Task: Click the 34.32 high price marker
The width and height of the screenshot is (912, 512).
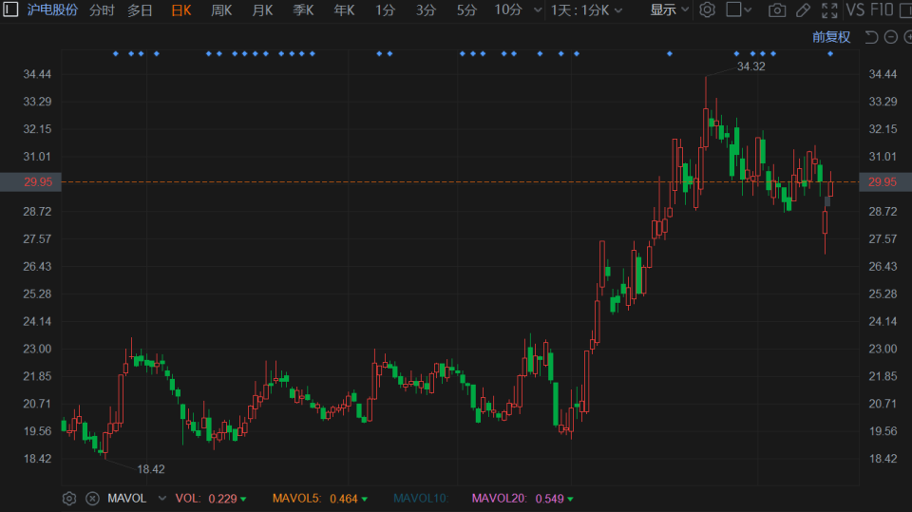Action: (750, 66)
